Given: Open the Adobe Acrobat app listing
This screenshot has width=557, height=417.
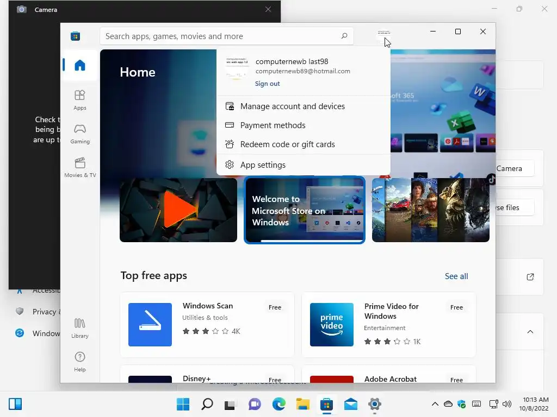Looking at the screenshot, I should pos(388,375).
